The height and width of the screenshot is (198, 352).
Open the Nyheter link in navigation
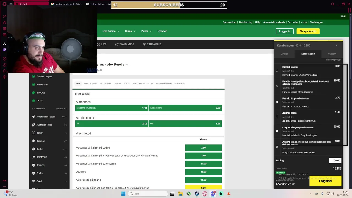coord(162,31)
